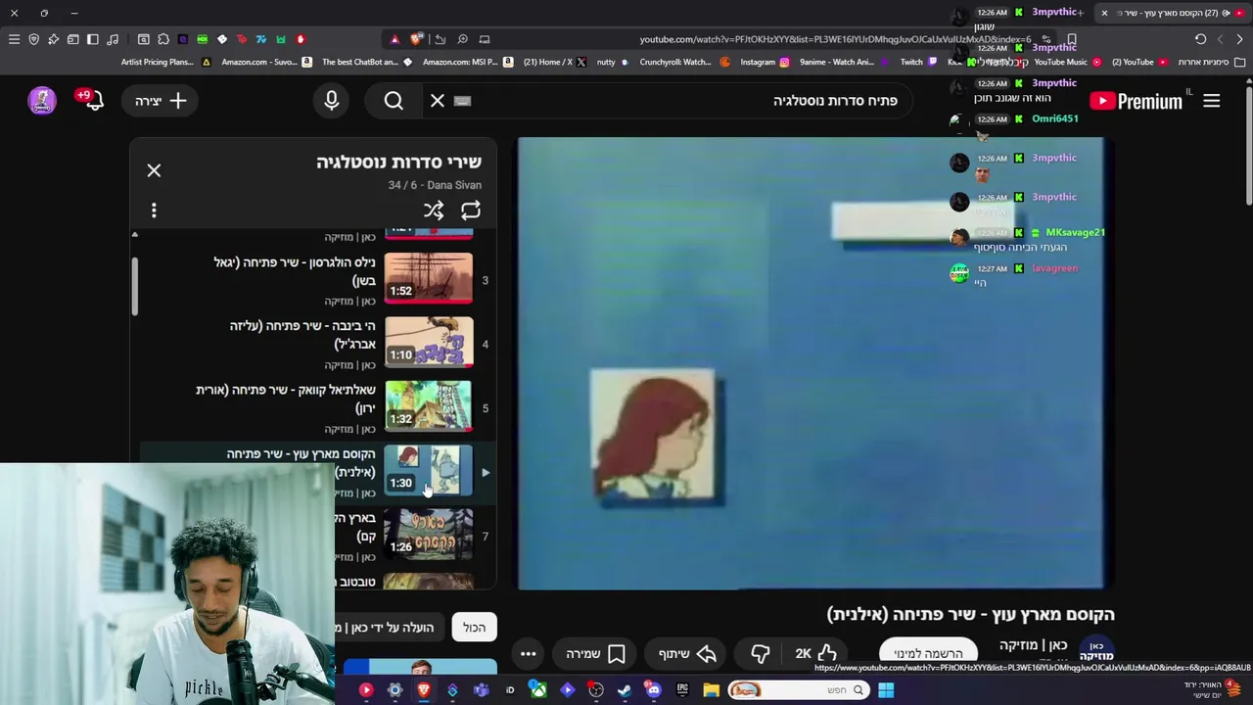Search by voice with the microphone icon
Screen dimensions: 1253x705
pos(331,101)
